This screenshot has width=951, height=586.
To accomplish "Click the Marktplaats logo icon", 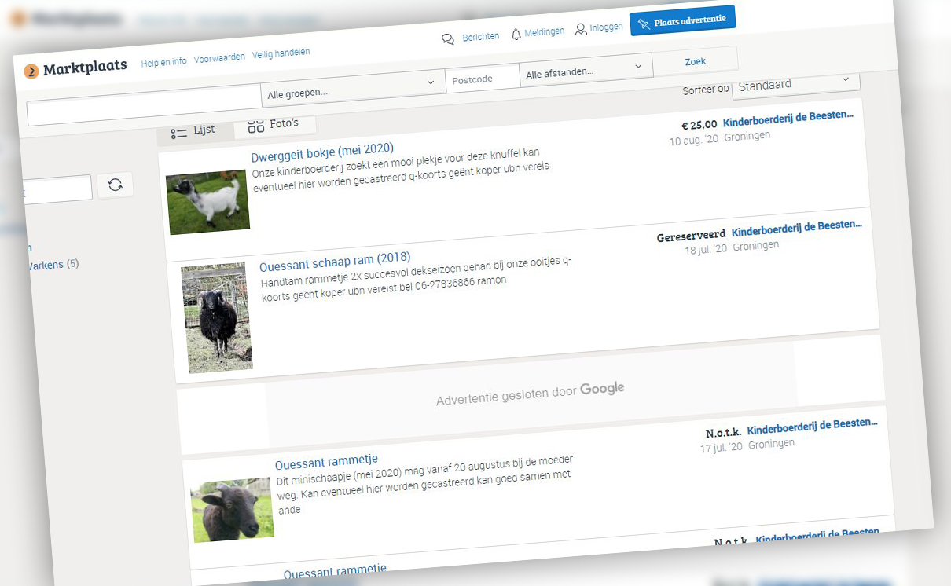I will click(x=31, y=72).
